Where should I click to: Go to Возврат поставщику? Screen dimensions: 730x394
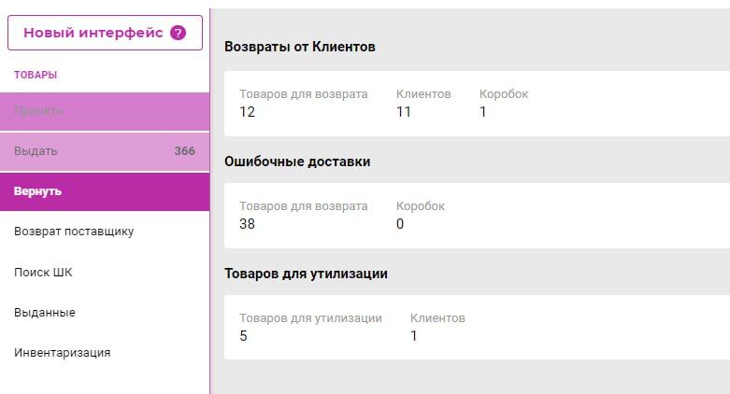coord(74,232)
